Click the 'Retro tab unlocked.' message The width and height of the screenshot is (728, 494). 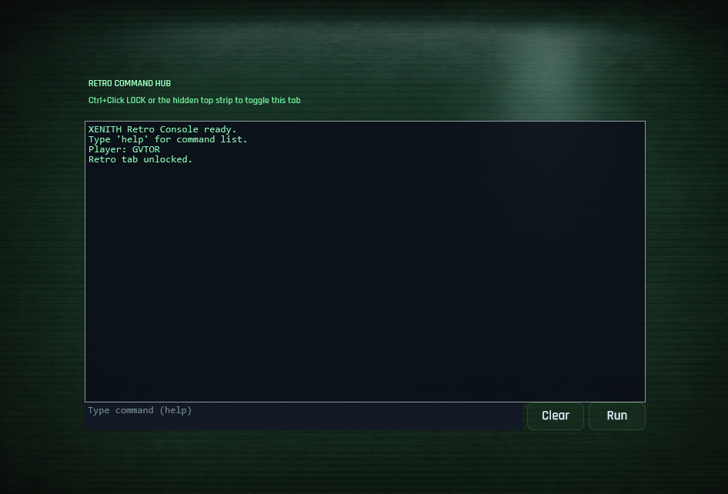point(140,159)
